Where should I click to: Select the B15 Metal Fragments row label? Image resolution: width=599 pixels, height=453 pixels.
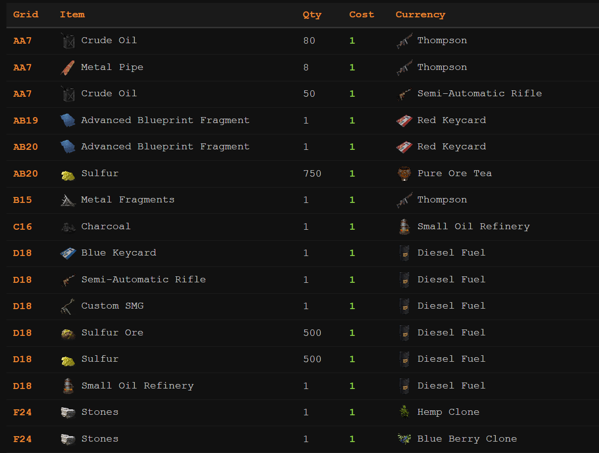[127, 200]
